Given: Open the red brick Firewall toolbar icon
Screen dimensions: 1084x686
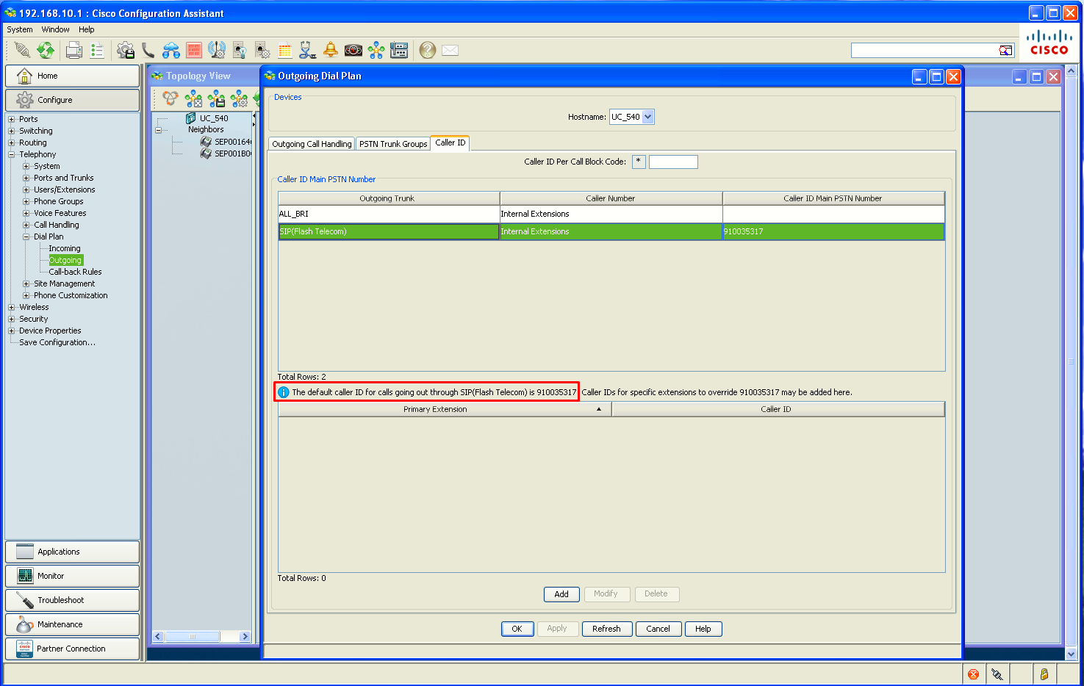Looking at the screenshot, I should [x=194, y=50].
